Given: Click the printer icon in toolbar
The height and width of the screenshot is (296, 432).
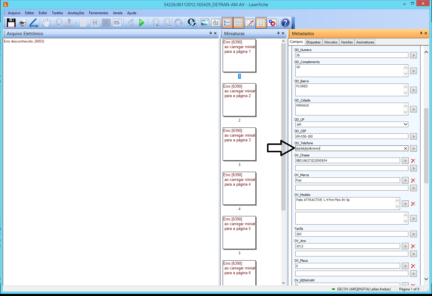Looking at the screenshot, I should 22,23.
